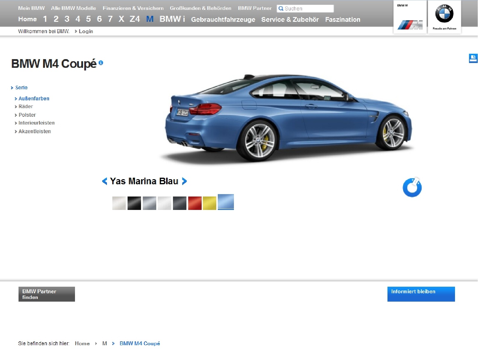Viewport: 478px width, 350px height.
Task: Click the Suchen search field
Action: click(305, 8)
